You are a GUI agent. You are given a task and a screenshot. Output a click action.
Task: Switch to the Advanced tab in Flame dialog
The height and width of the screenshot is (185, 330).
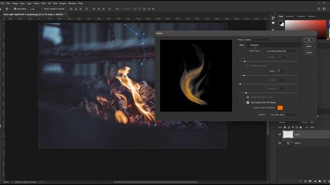[254, 45]
